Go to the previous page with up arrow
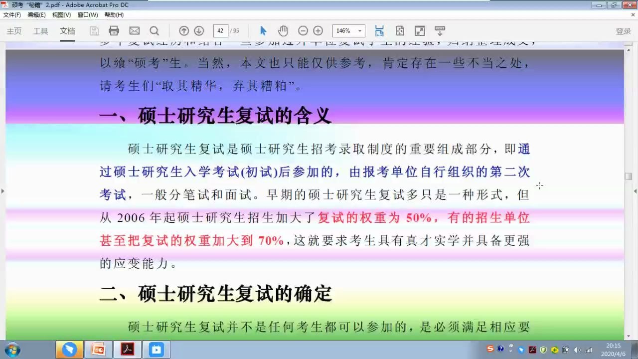 point(183,30)
